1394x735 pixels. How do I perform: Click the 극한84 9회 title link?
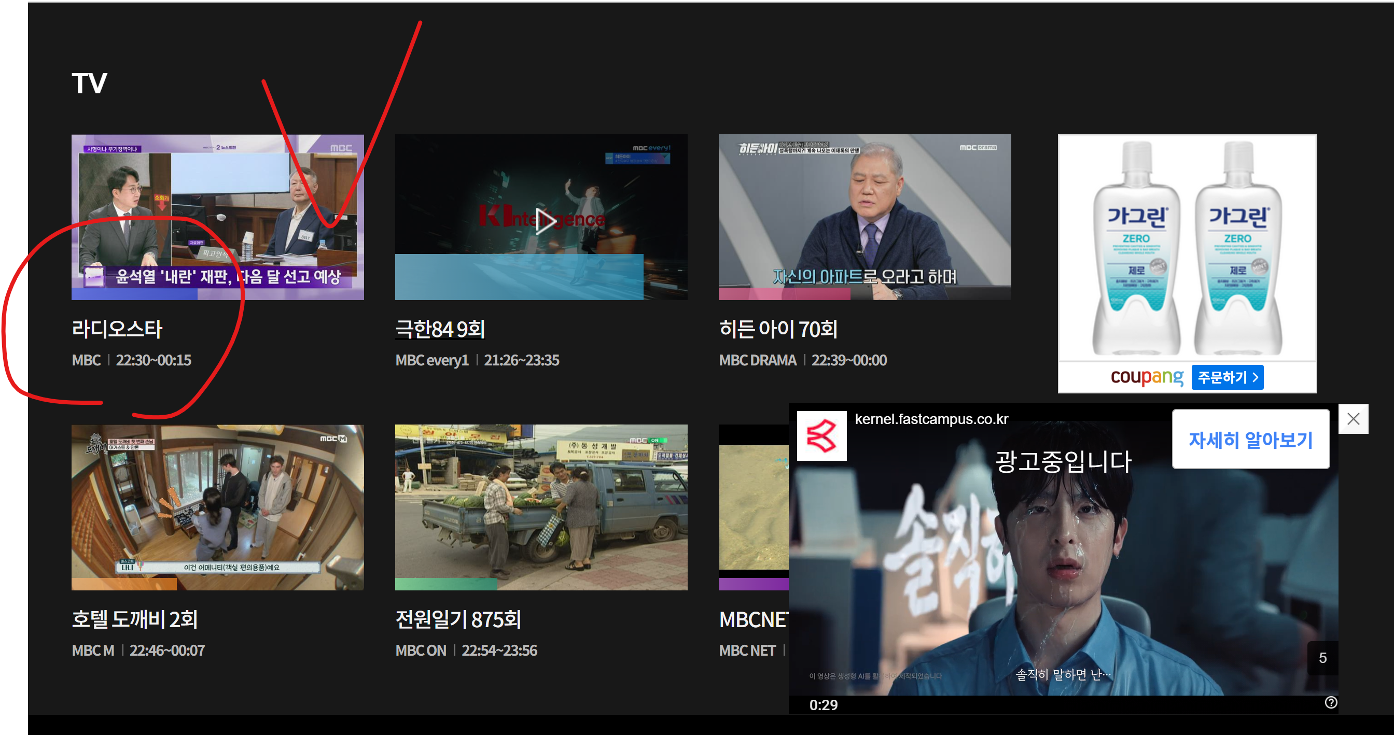click(440, 329)
